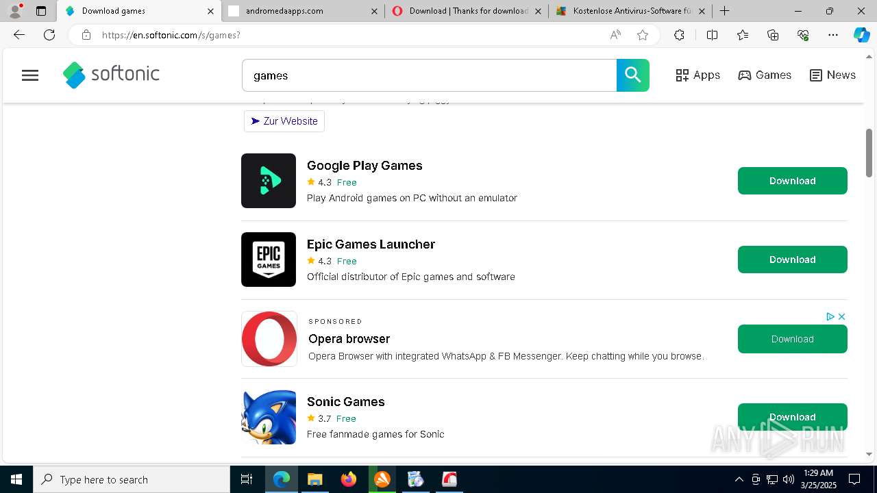Screen dimensions: 877x493
Task: Show hidden tray icons chevron
Action: (739, 479)
